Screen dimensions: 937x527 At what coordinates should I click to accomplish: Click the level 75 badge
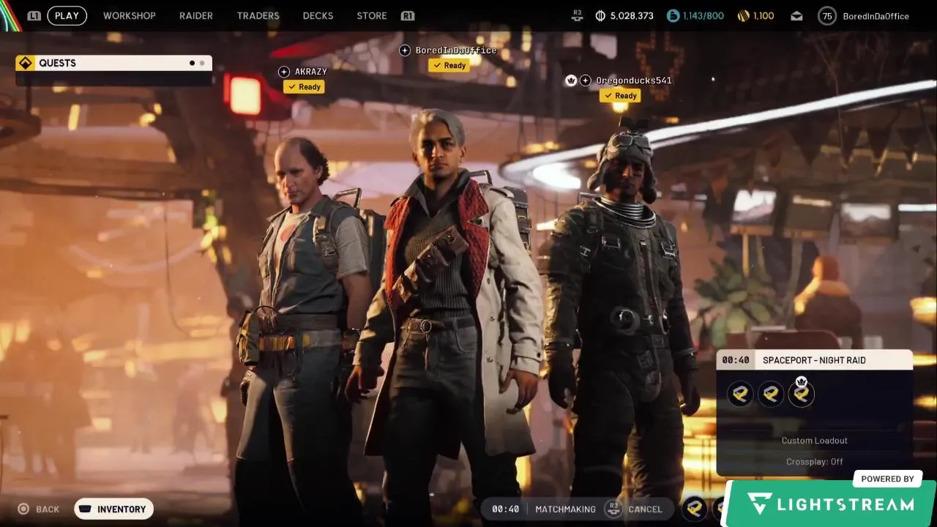(x=827, y=15)
